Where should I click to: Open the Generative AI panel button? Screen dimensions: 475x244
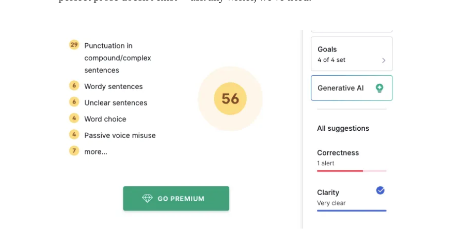[352, 88]
